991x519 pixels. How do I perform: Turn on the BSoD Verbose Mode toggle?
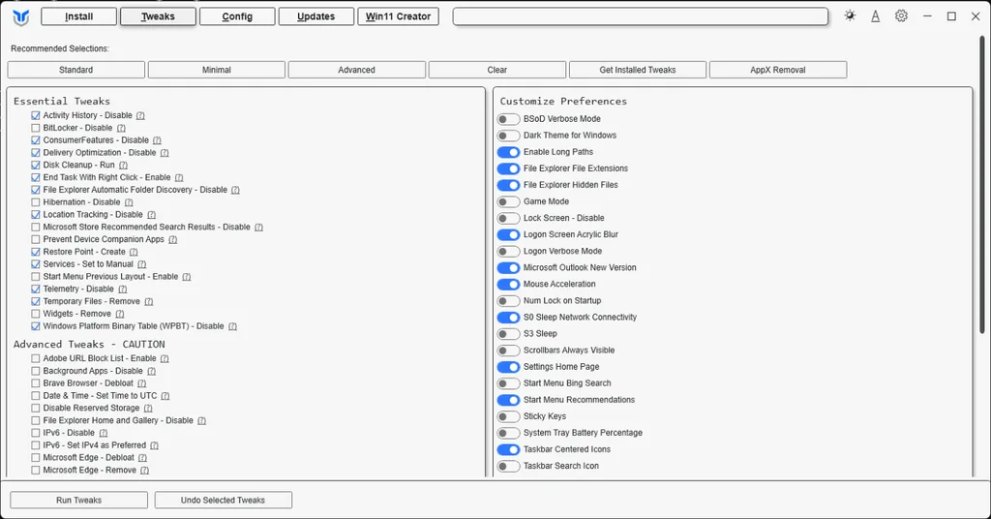tap(508, 119)
